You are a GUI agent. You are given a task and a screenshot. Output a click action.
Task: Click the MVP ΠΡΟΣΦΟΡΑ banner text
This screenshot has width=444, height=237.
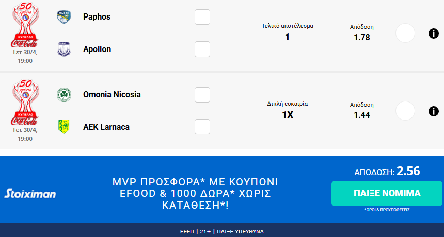pos(195,194)
